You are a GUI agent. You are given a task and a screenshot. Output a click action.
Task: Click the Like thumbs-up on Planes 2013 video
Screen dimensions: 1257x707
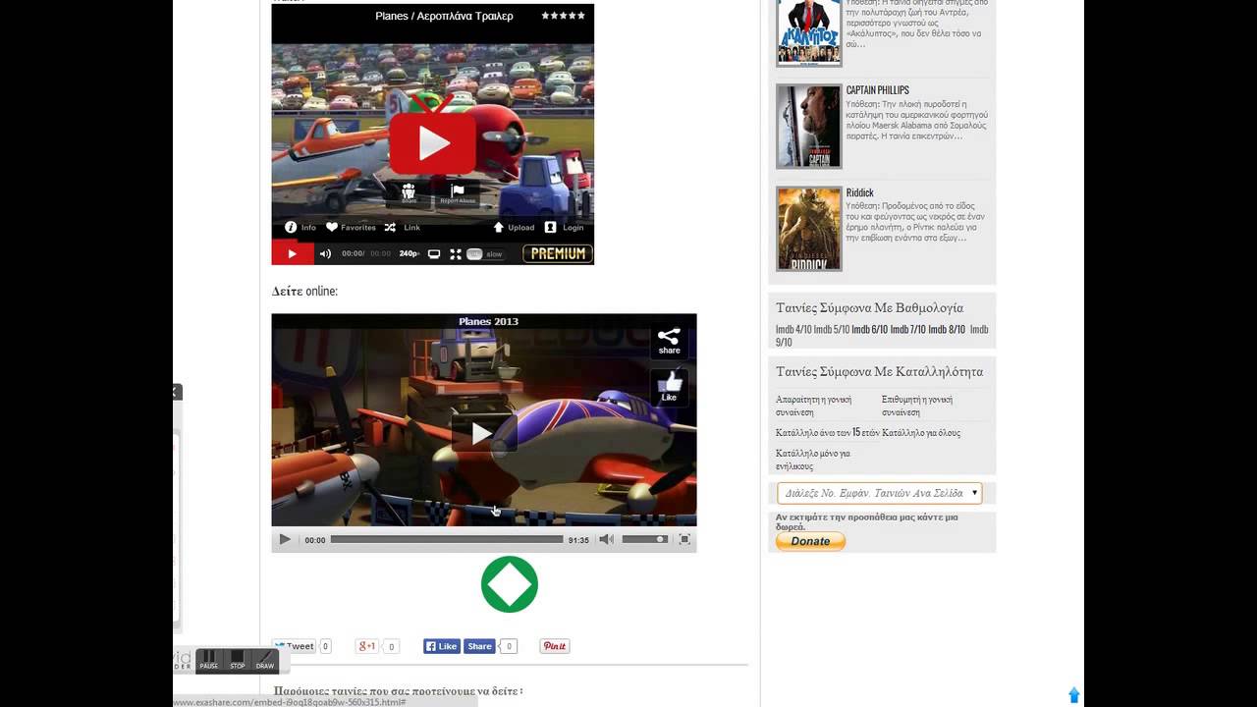(x=669, y=386)
